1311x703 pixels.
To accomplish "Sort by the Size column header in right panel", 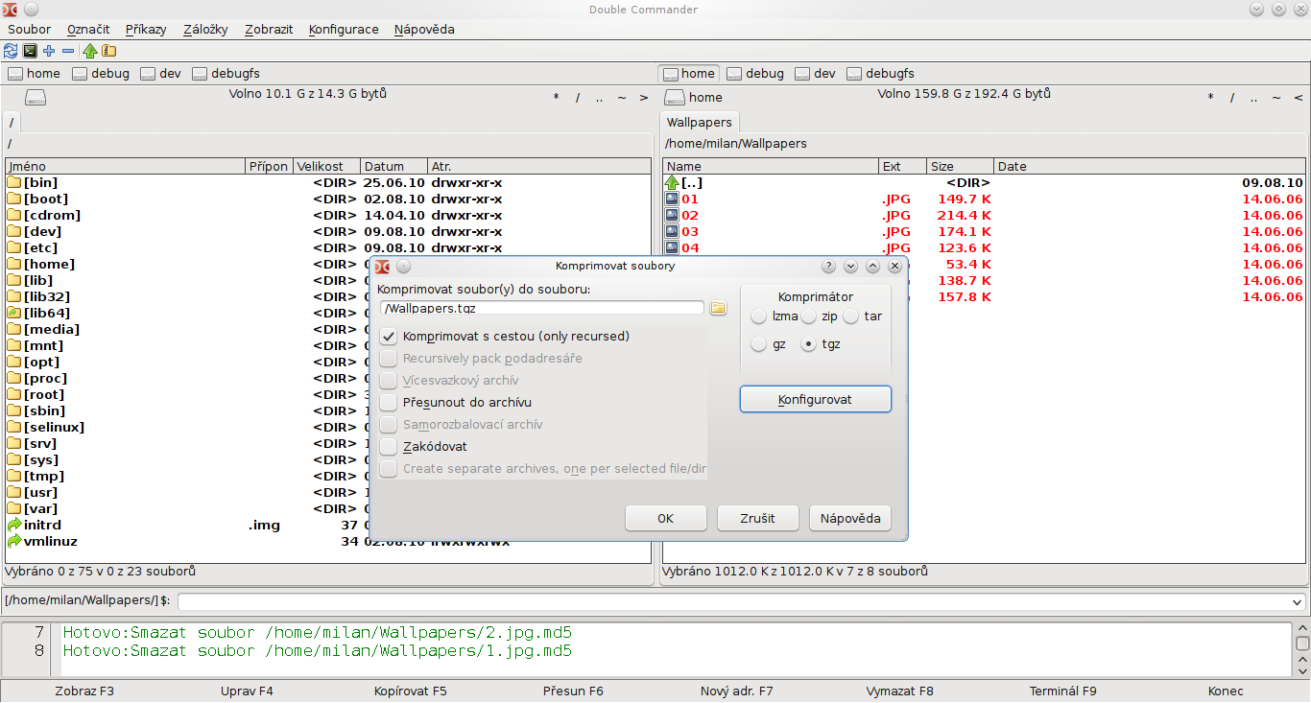I will coord(961,166).
